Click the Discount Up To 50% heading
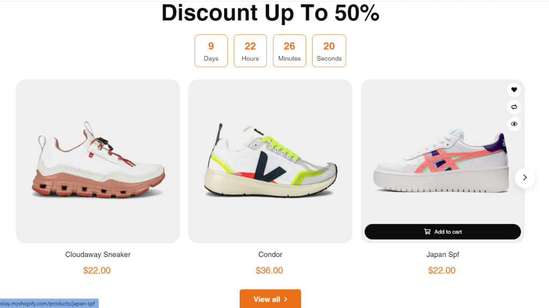The image size is (549, 308). pos(270,13)
